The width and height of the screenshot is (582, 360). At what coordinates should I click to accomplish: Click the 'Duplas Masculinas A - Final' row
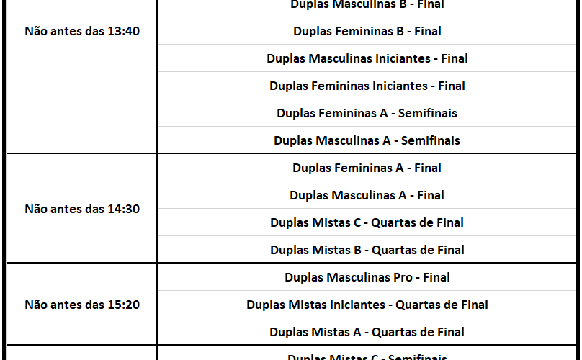367,195
